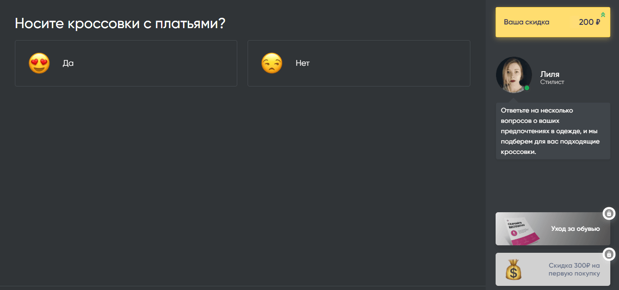Click the stylist name "Лиля"
This screenshot has height=290, width=619.
coord(549,74)
